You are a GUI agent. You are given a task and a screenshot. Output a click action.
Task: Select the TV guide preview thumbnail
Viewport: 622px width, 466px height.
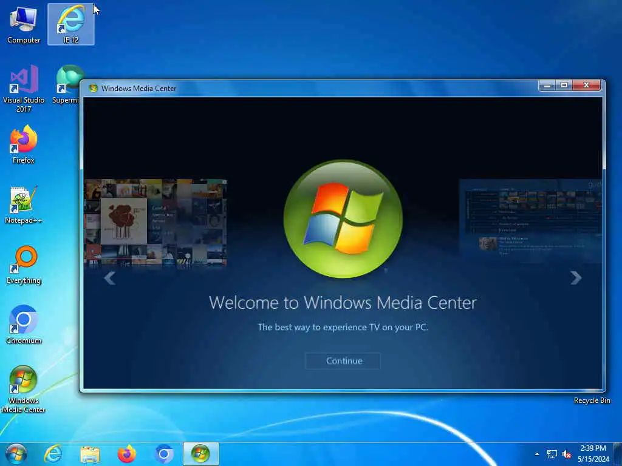click(531, 220)
